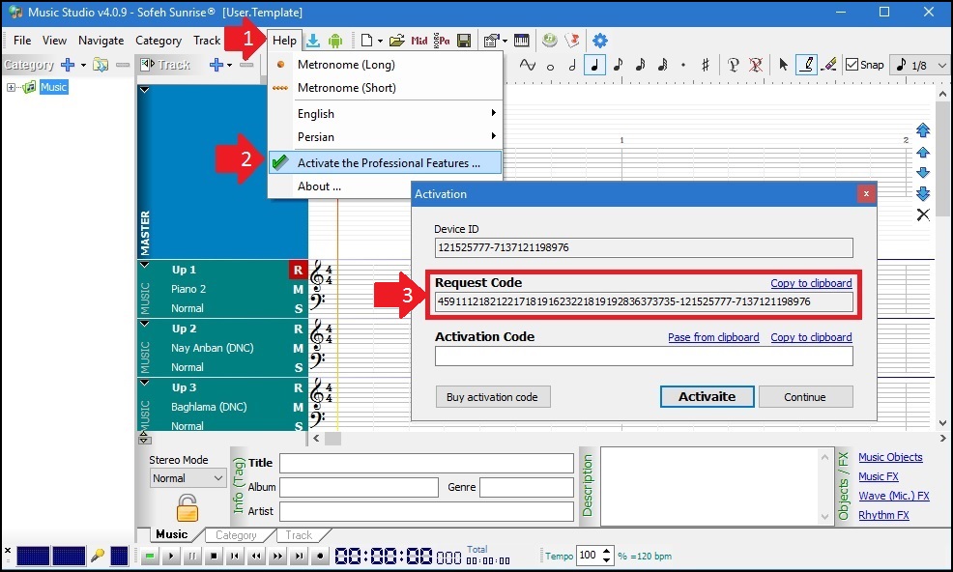Click the crossed-out pedal icon
The width and height of the screenshot is (953, 572).
click(x=756, y=65)
